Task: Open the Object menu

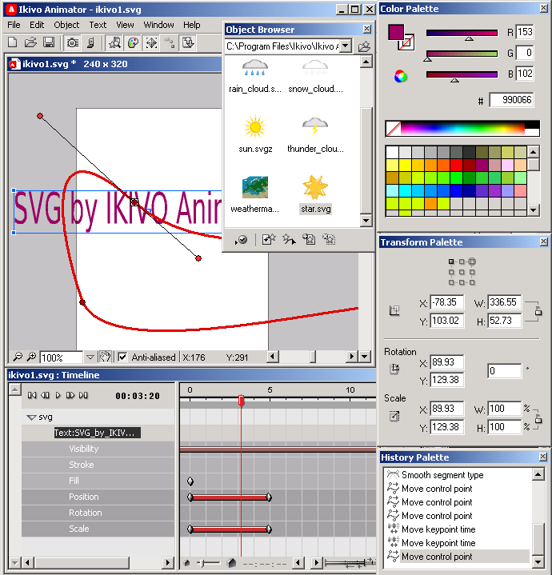Action: (66, 25)
